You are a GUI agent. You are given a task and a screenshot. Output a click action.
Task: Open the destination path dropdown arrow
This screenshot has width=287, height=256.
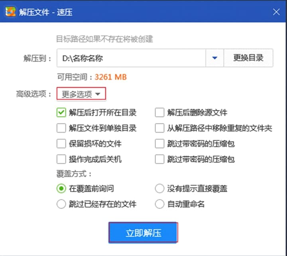click(215, 58)
